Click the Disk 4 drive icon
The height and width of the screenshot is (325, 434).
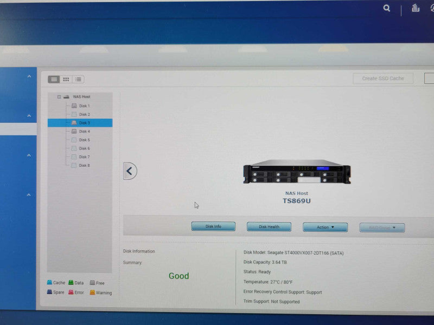(x=74, y=131)
